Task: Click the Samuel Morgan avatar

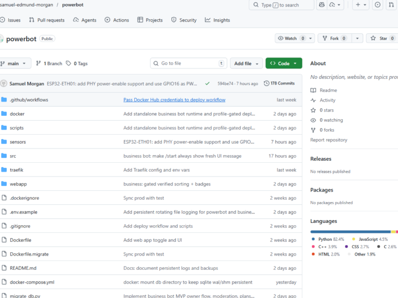Action: click(x=4, y=83)
